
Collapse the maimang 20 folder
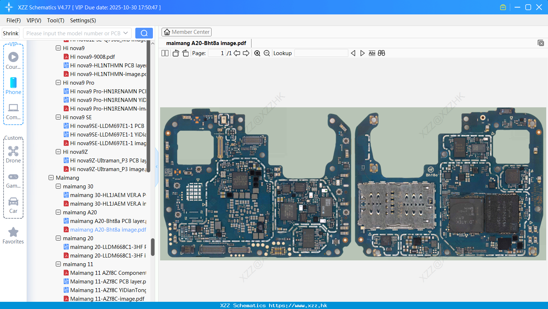coord(58,238)
